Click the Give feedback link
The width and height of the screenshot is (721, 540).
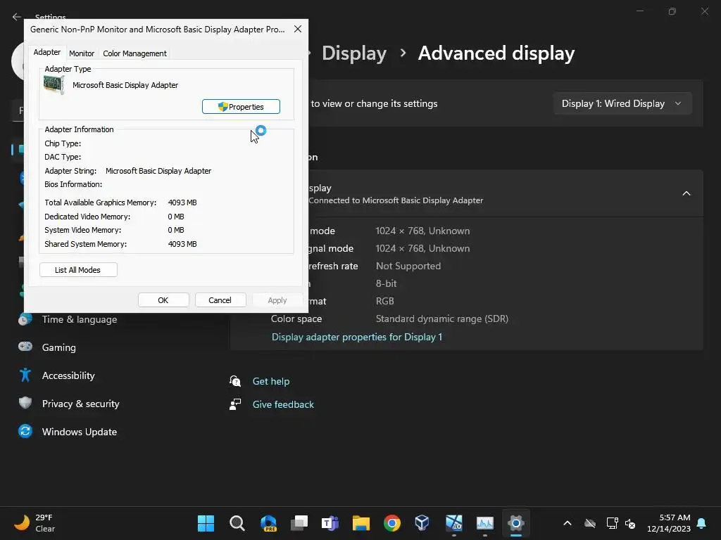[283, 404]
